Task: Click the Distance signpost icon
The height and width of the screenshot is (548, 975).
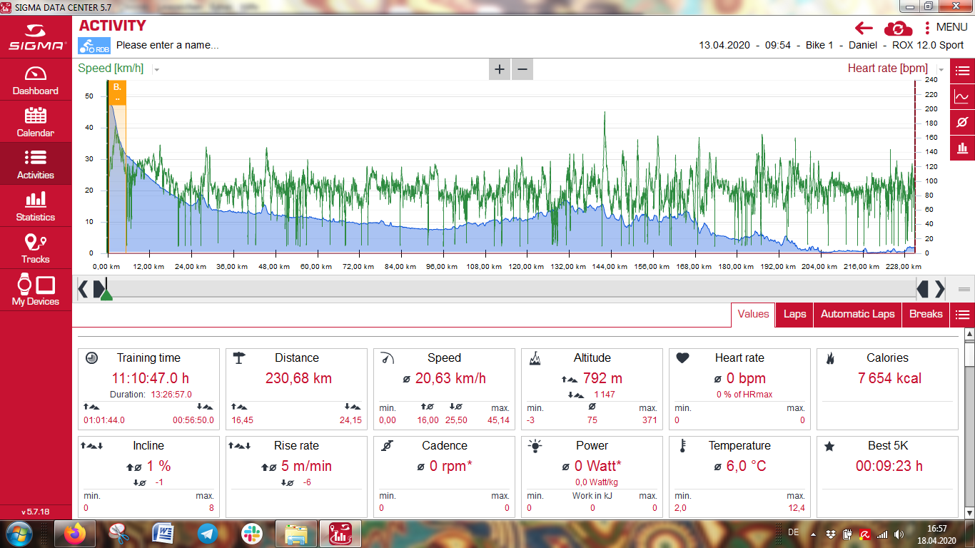Action: click(x=239, y=358)
